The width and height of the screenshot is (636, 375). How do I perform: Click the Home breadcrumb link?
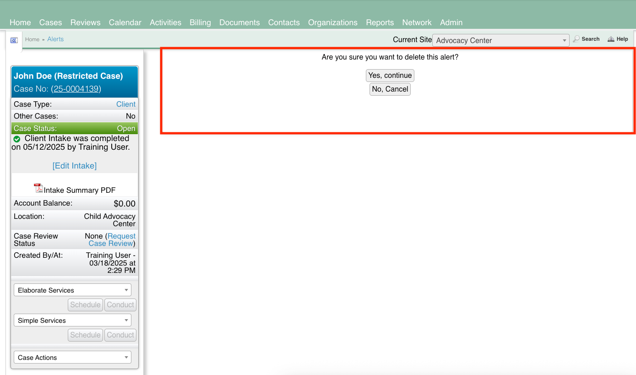(x=32, y=39)
